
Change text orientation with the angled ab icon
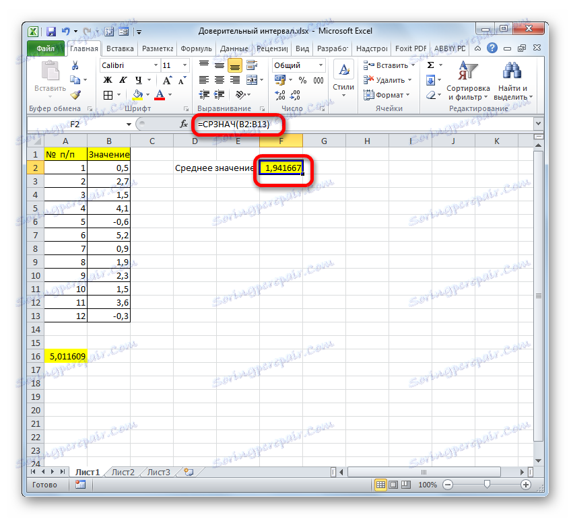click(240, 95)
